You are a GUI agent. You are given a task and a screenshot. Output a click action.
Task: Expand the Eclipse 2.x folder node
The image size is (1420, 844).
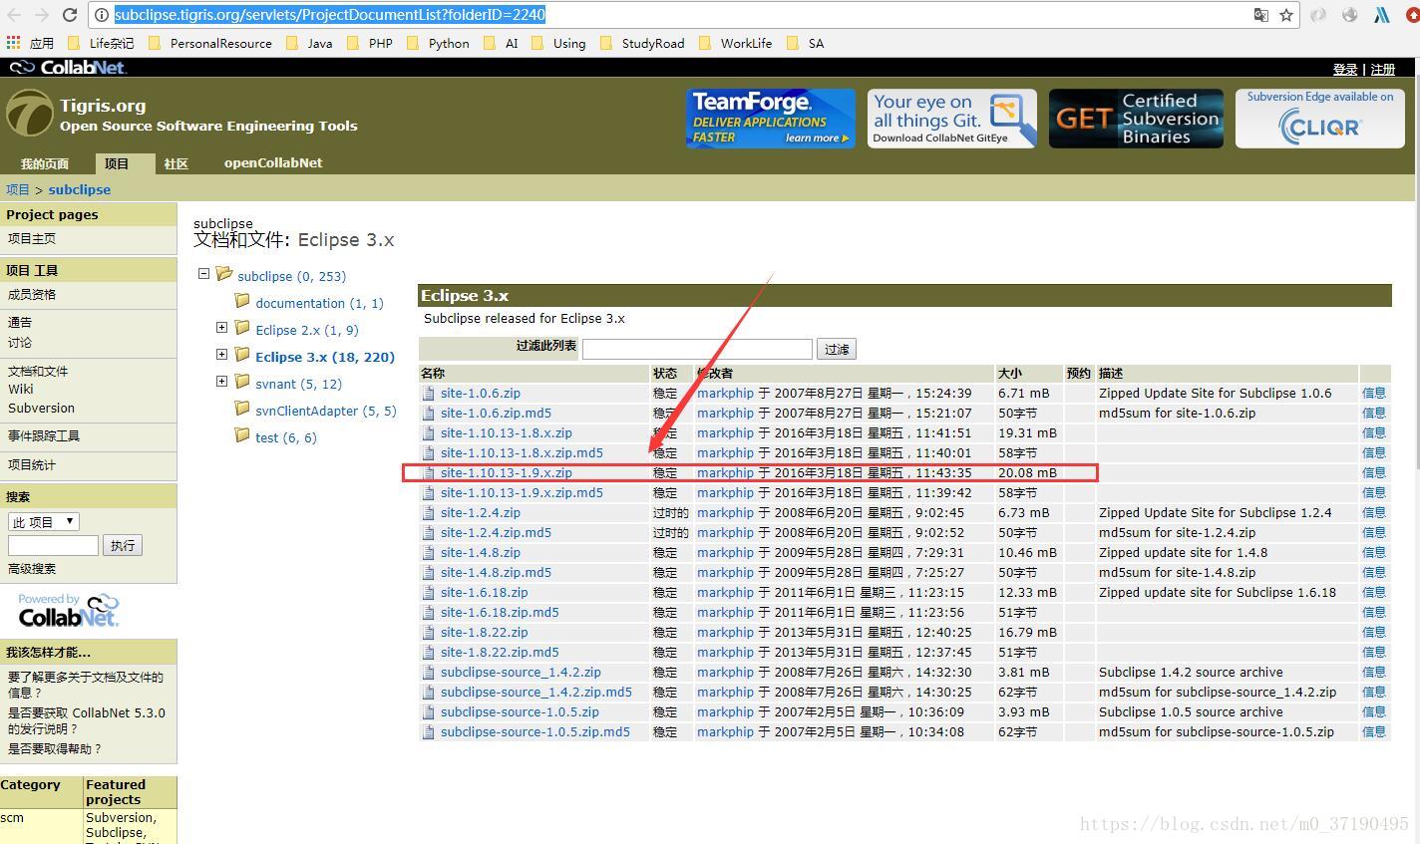pos(221,327)
